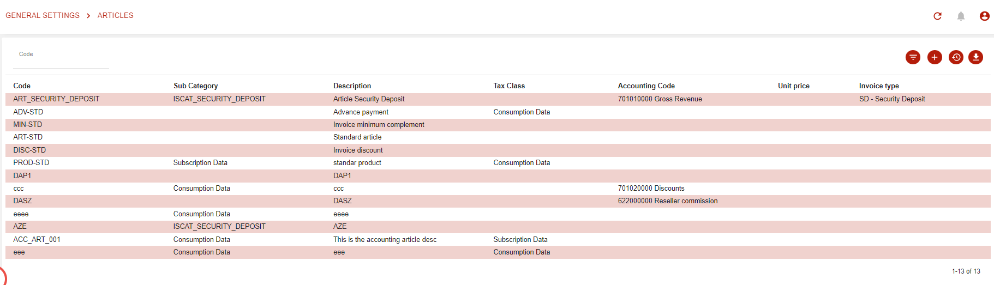Download the articles list
The image size is (994, 285).
pos(975,57)
